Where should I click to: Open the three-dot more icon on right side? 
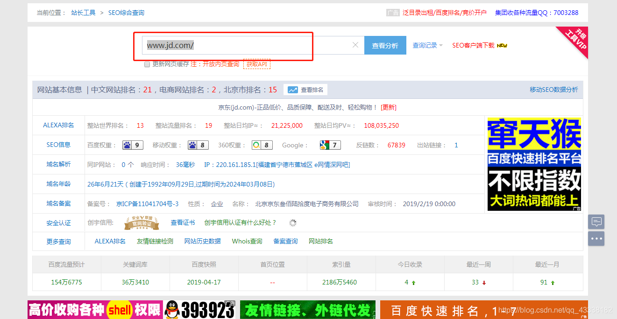click(596, 238)
